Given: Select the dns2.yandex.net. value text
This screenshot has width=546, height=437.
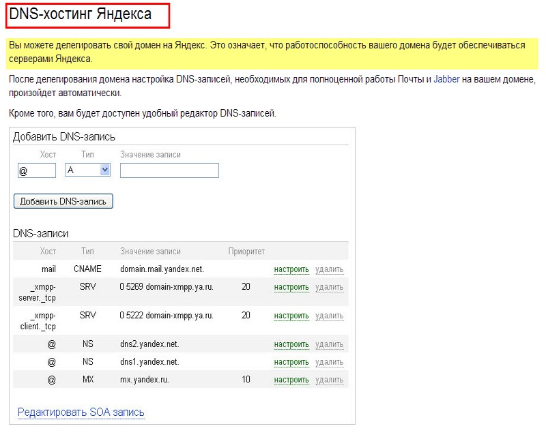Looking at the screenshot, I should pyautogui.click(x=149, y=344).
